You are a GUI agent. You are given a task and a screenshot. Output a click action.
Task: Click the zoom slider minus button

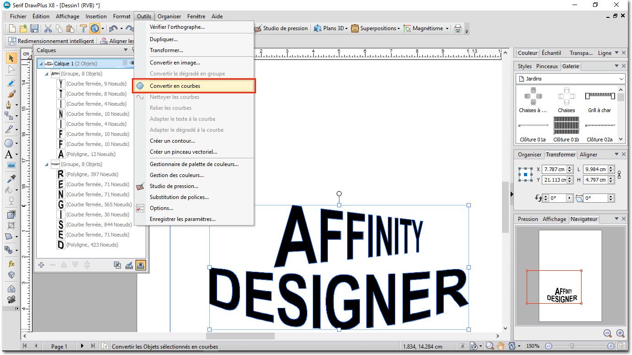point(549,346)
